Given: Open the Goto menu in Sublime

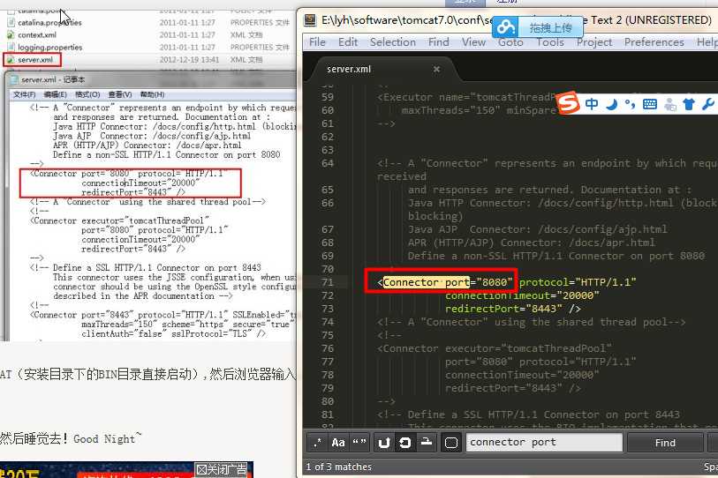Looking at the screenshot, I should (x=510, y=42).
